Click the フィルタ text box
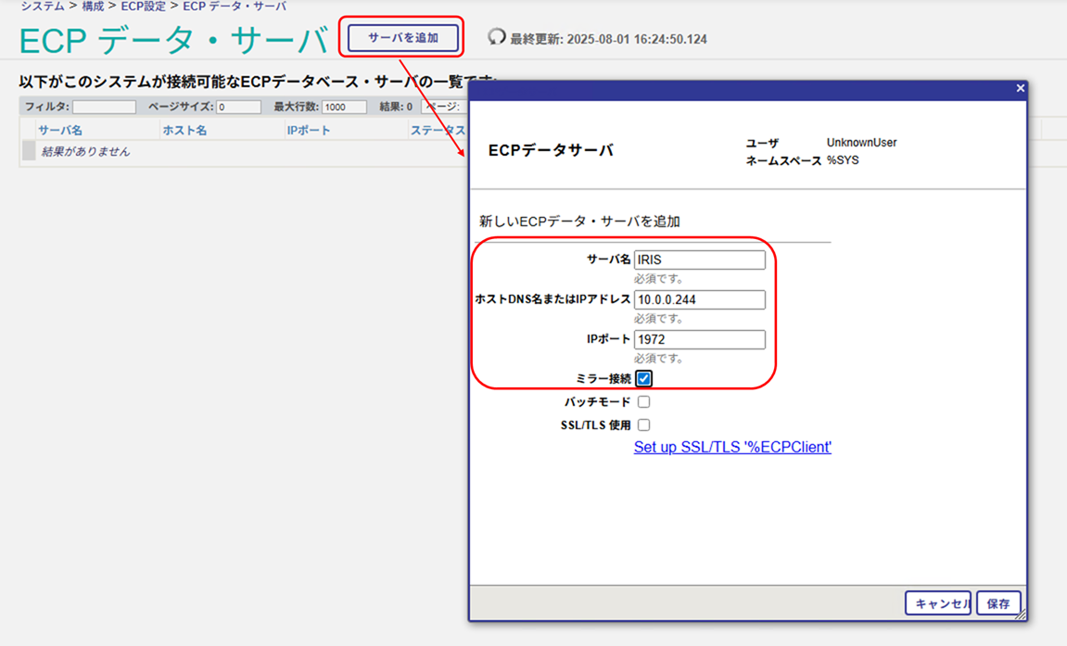This screenshot has height=646, width=1067. click(x=104, y=107)
